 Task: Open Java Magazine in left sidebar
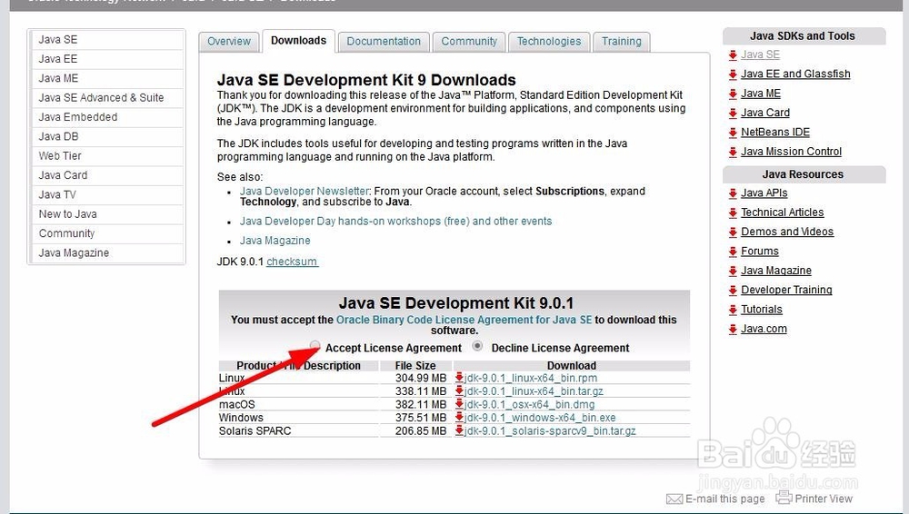click(107, 253)
